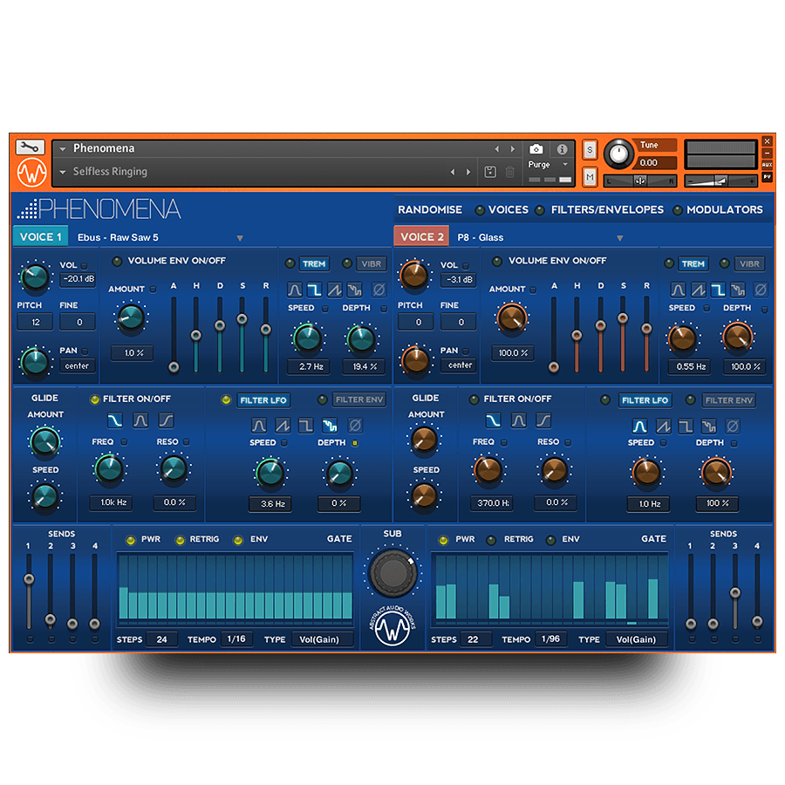Select Voice 1 band-pass filter type icon

(x=140, y=420)
